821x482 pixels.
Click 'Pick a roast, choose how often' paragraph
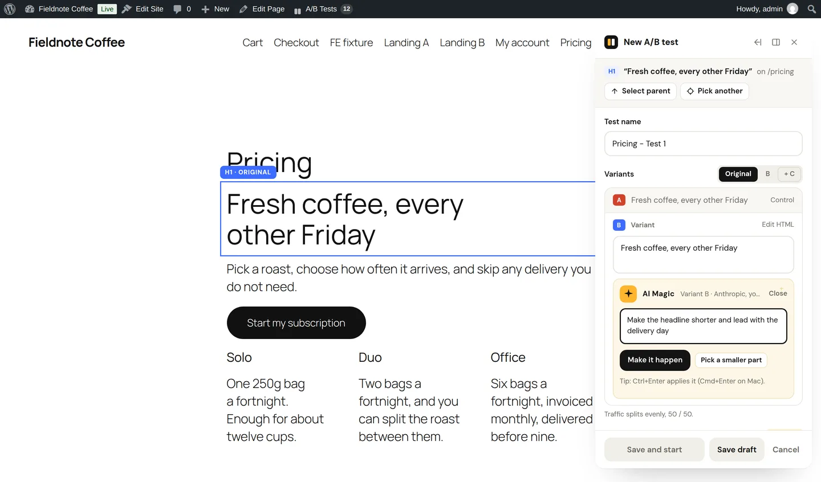[x=409, y=278]
